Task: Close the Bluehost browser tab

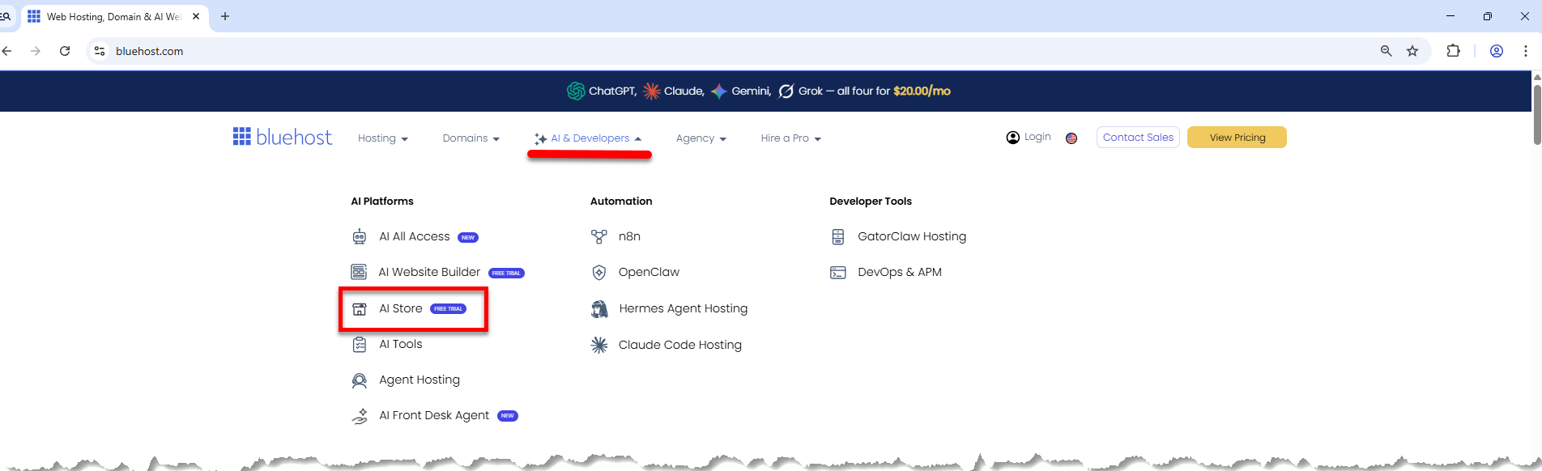Action: (x=196, y=16)
